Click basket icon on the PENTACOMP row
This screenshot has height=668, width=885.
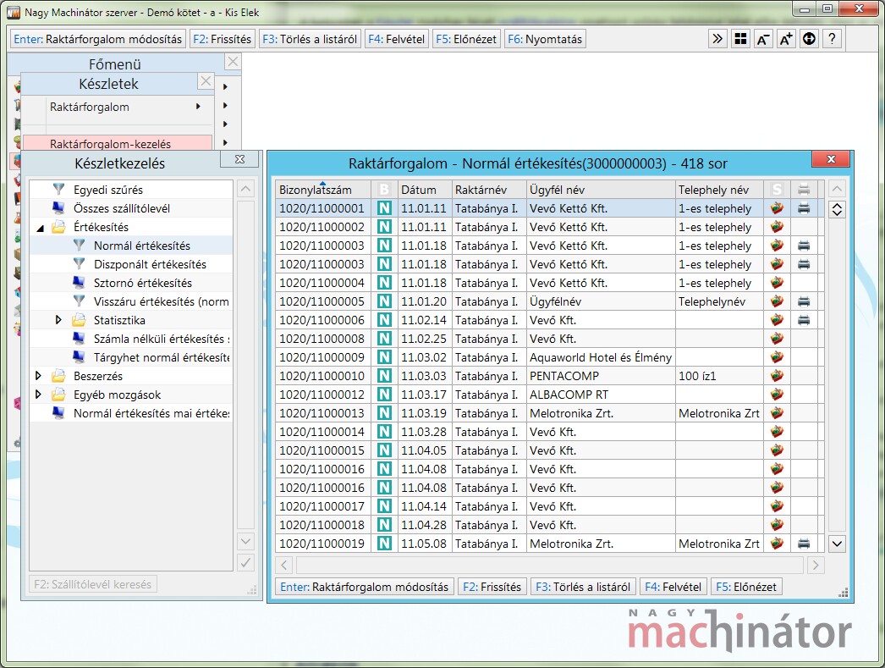click(777, 376)
